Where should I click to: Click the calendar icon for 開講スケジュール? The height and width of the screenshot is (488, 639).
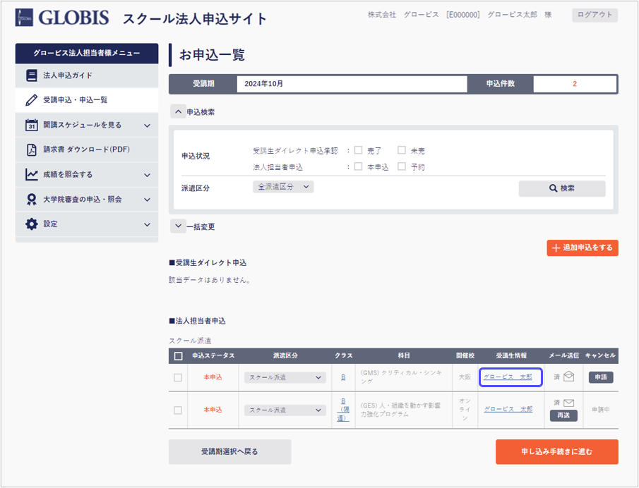pos(31,125)
